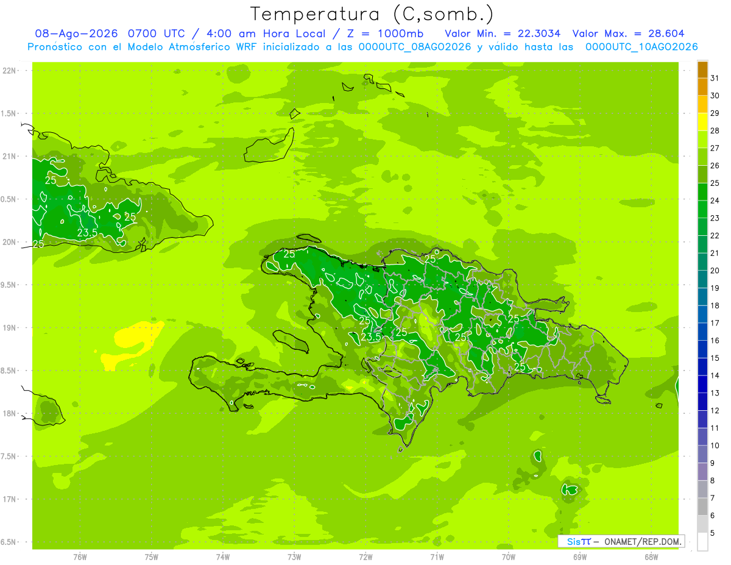Click the 70W longitude axis label
The height and width of the screenshot is (565, 731).
(x=509, y=557)
